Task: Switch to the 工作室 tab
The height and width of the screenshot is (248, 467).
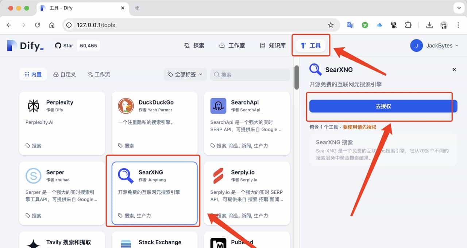Action: click(232, 45)
